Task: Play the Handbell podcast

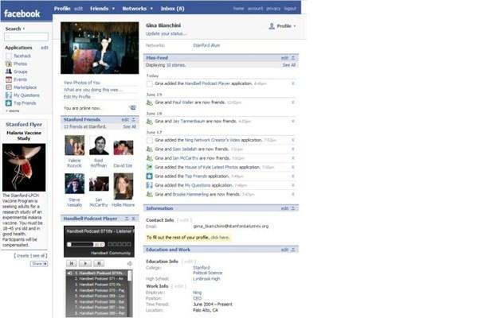Action: tap(85, 263)
